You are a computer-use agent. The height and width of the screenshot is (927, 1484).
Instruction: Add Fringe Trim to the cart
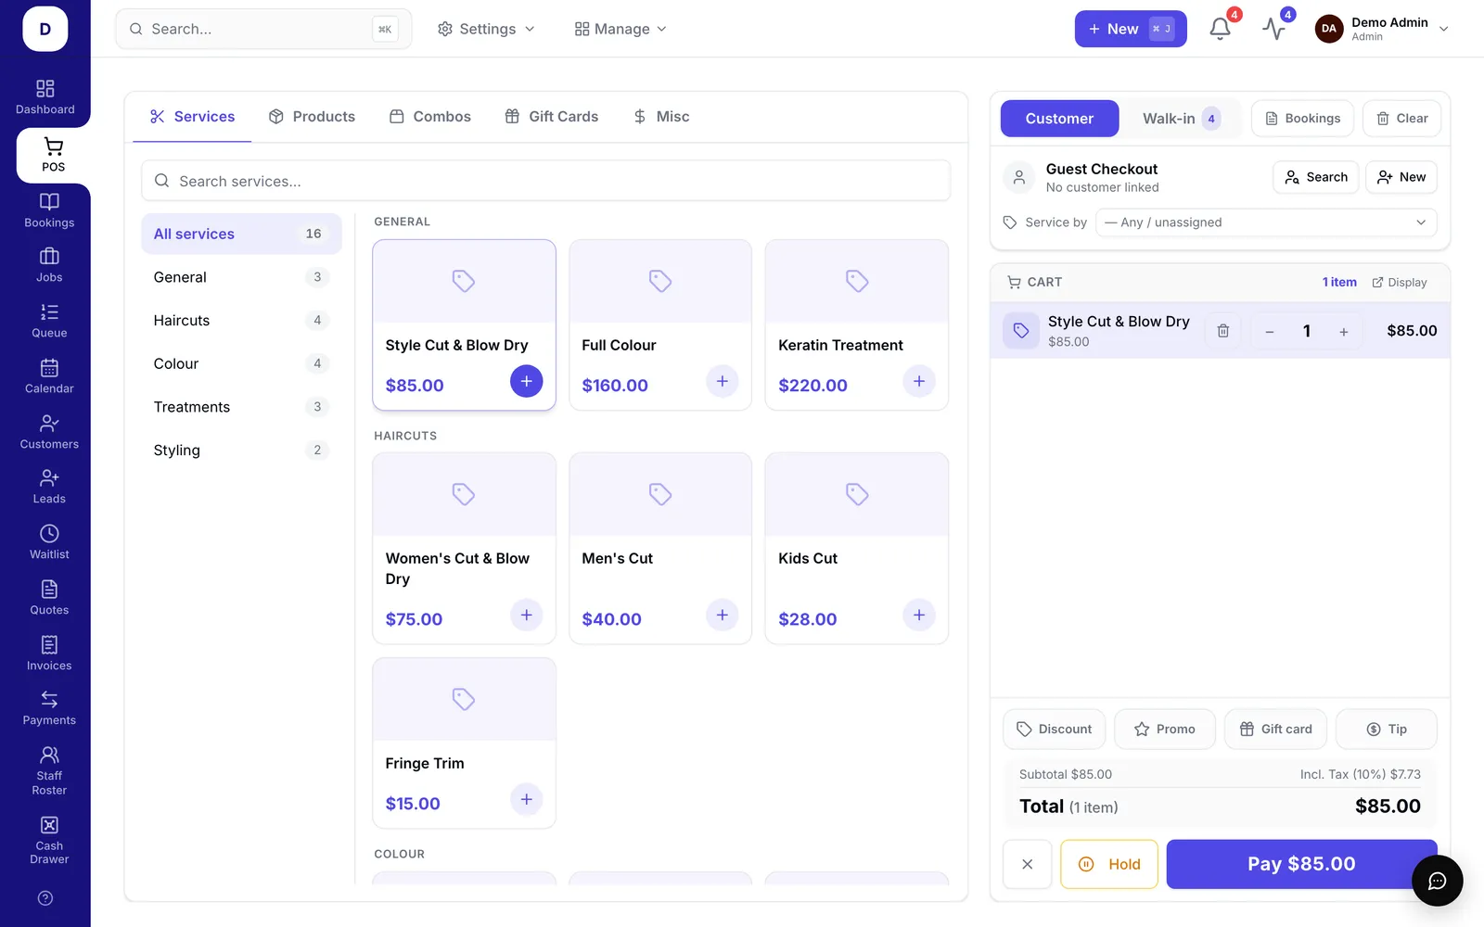click(x=526, y=799)
